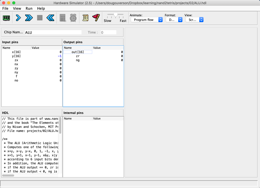Click the HDL panel vertical scrollbar
The width and height of the screenshot is (260, 188).
click(x=60, y=125)
